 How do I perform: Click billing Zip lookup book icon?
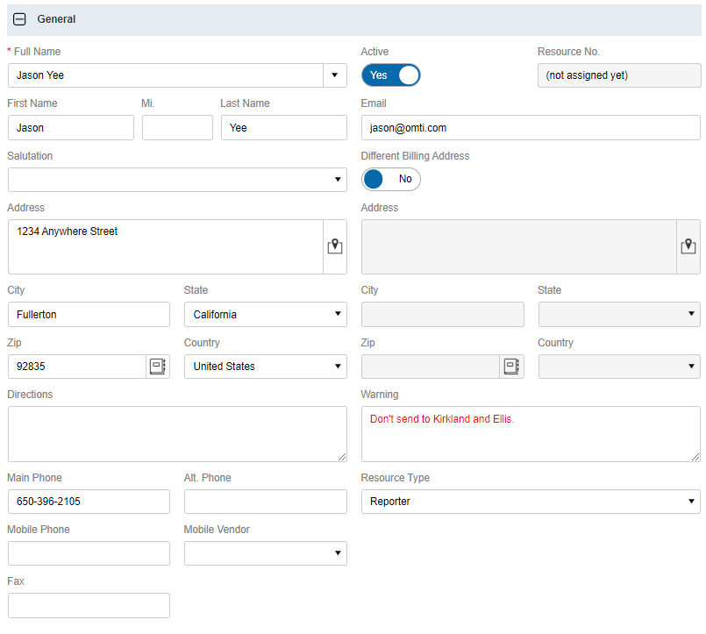coord(511,367)
